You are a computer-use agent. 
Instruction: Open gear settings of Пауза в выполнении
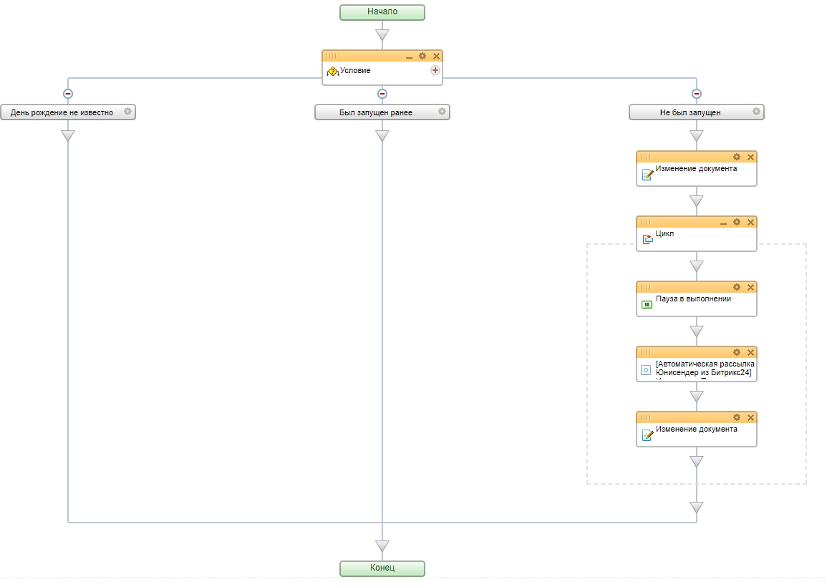click(x=737, y=287)
